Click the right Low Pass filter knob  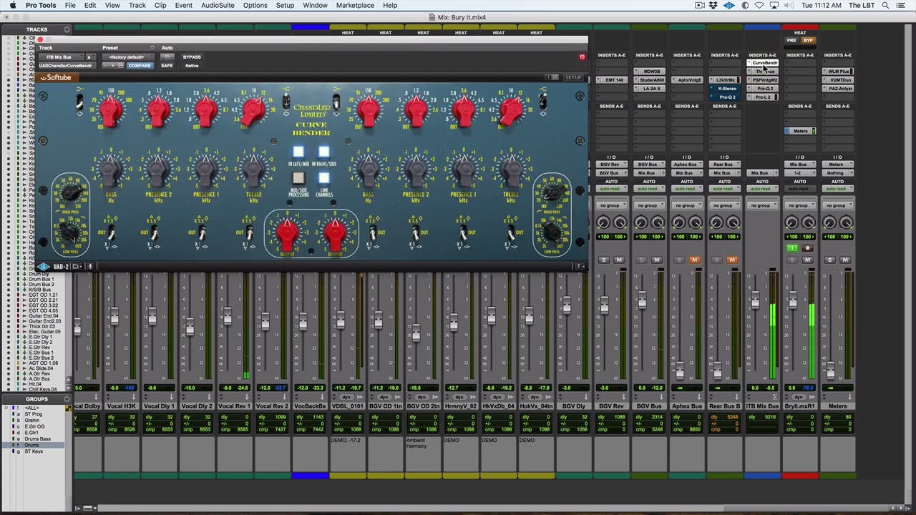click(x=552, y=231)
